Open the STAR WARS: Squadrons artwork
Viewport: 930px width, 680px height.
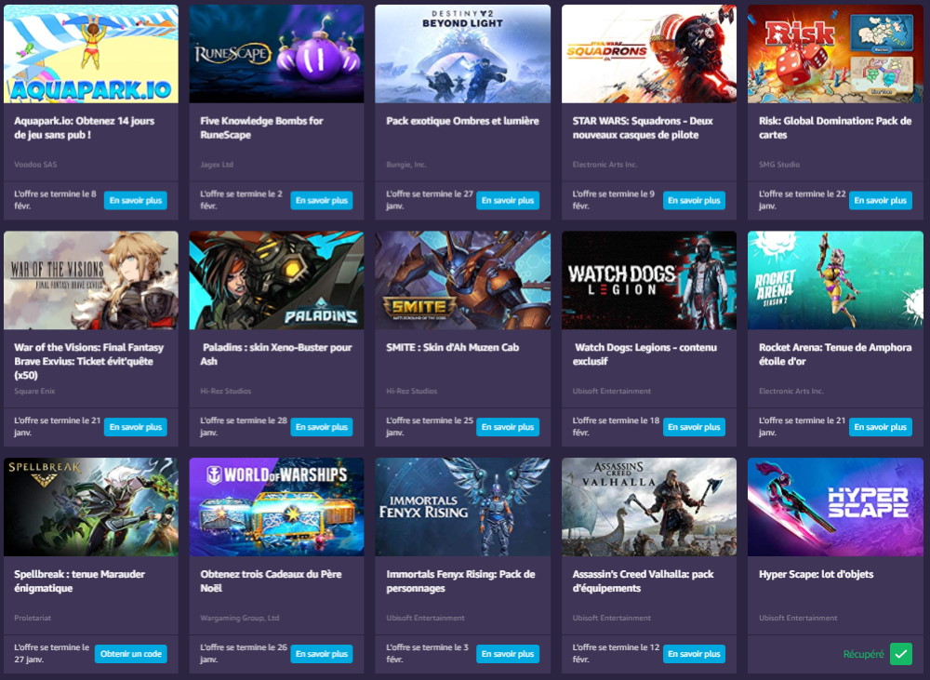pos(648,53)
